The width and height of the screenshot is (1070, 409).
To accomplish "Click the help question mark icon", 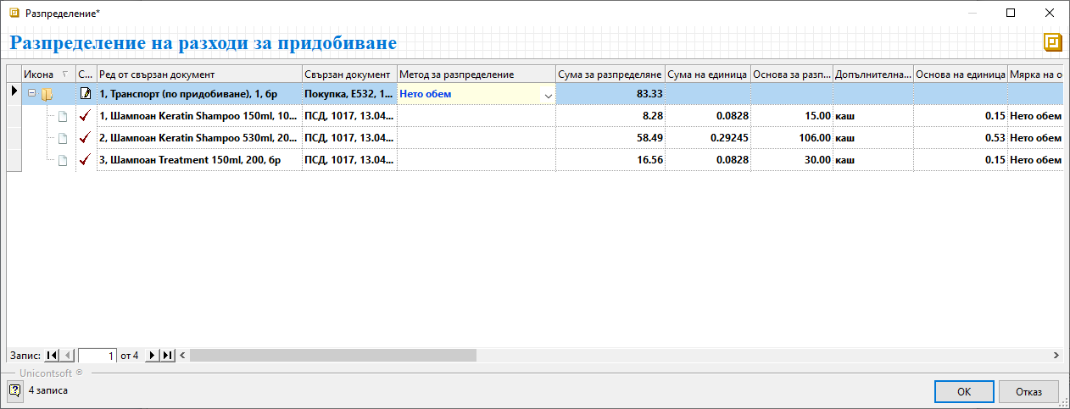I will pos(14,390).
